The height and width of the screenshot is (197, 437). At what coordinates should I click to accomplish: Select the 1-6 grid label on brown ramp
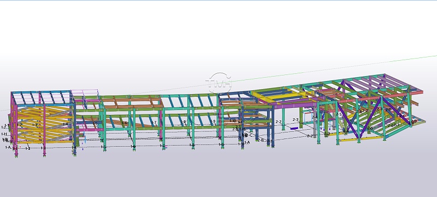(125, 123)
